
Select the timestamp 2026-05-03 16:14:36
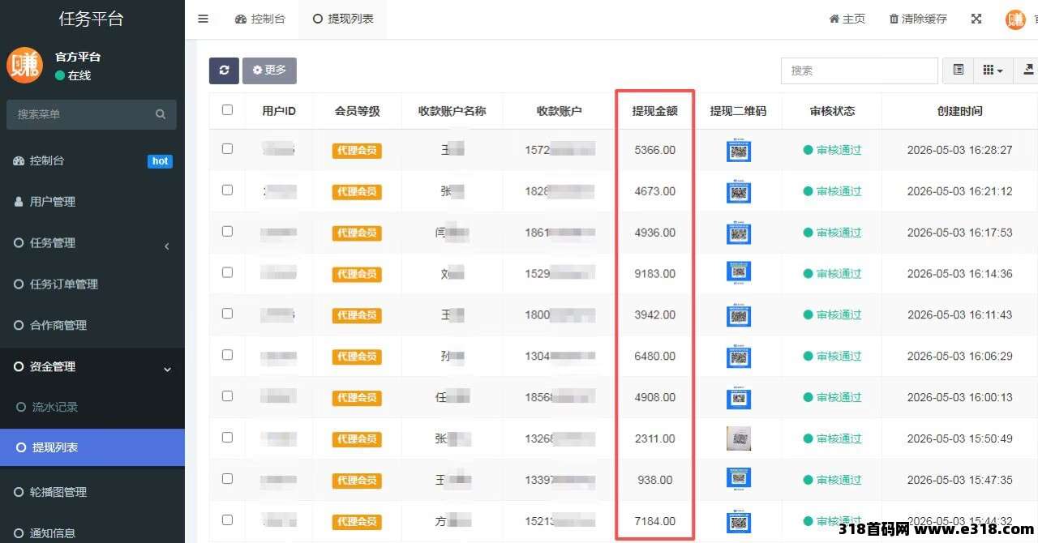pos(960,274)
